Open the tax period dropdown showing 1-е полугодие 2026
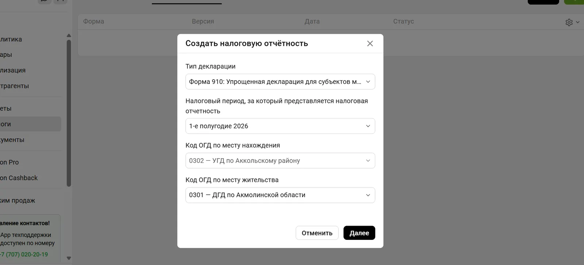This screenshot has width=584, height=265. [280, 126]
